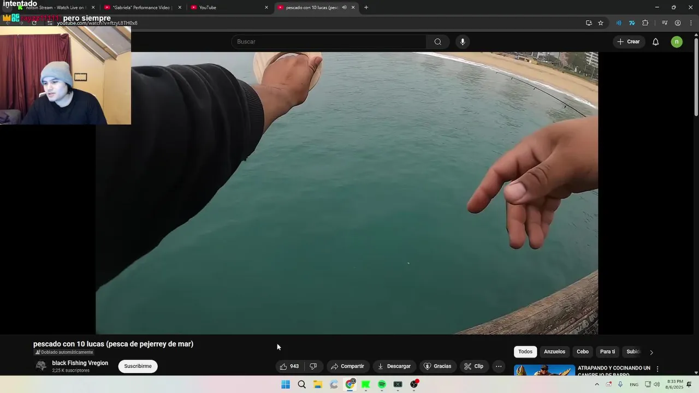Image resolution: width=699 pixels, height=393 pixels.
Task: Click the browser address bar URL
Action: coord(97,23)
